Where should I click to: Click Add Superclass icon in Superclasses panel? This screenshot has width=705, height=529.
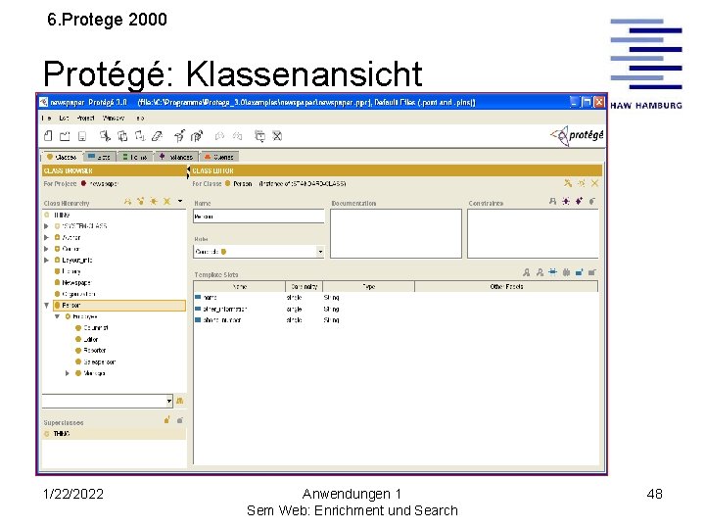pyautogui.click(x=166, y=420)
